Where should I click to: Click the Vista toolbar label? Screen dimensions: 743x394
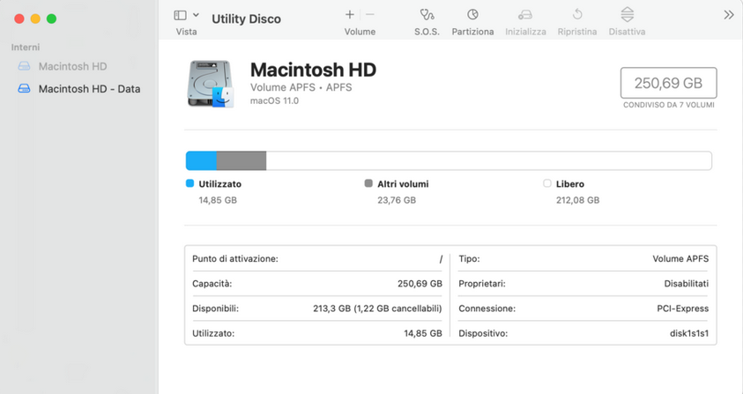tap(186, 32)
